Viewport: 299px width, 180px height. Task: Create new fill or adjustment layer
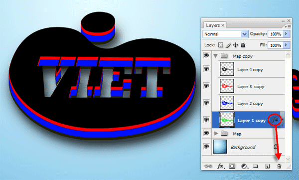click(x=244, y=166)
